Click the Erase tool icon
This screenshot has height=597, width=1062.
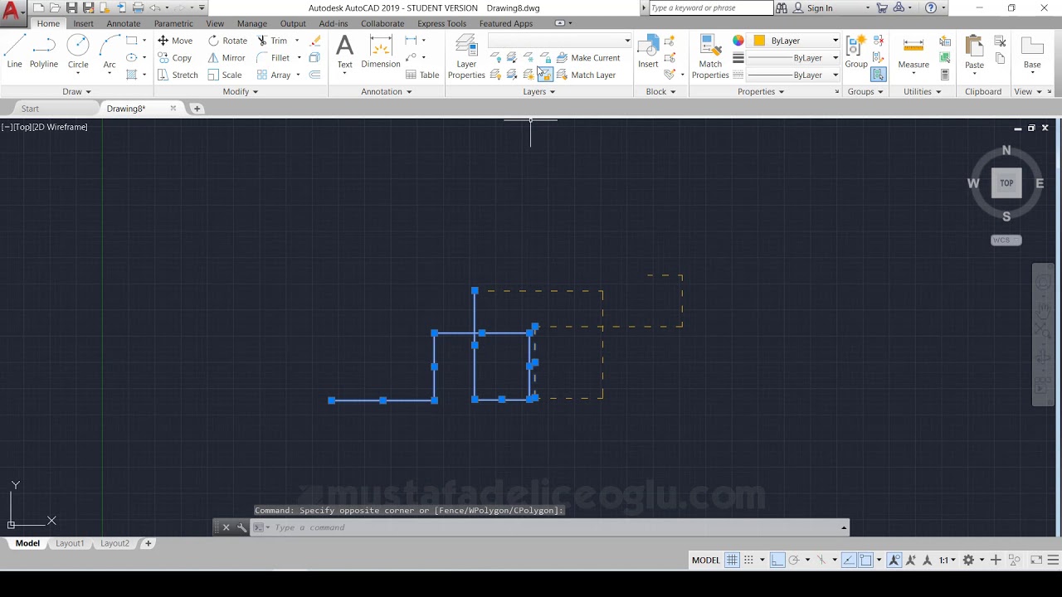315,41
